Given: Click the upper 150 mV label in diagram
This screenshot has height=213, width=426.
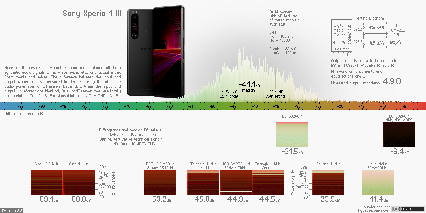Looking at the screenshot, I should pos(376,28).
